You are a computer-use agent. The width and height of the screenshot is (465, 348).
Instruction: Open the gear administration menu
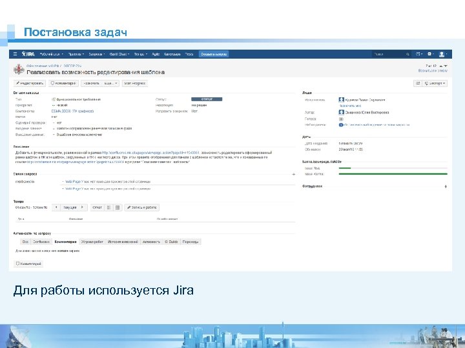[x=430, y=54]
